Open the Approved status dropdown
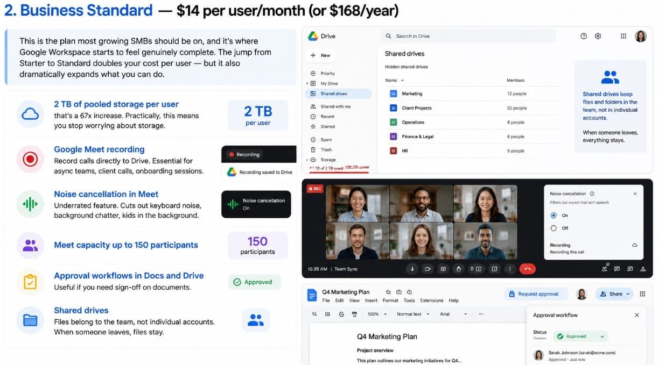Image resolution: width=658 pixels, height=365 pixels. click(580, 337)
